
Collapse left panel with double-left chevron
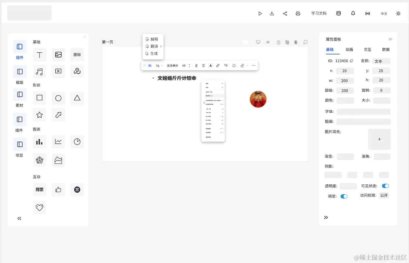[19, 218]
